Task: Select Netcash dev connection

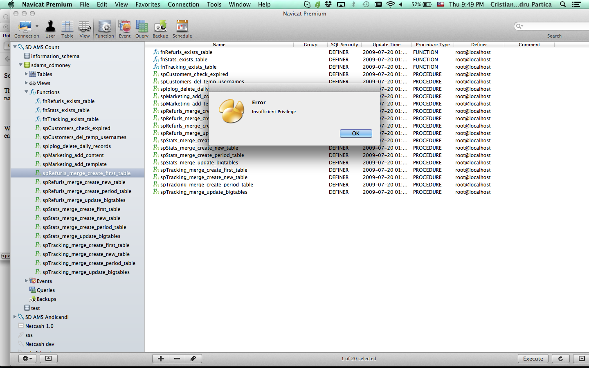Action: (40, 344)
